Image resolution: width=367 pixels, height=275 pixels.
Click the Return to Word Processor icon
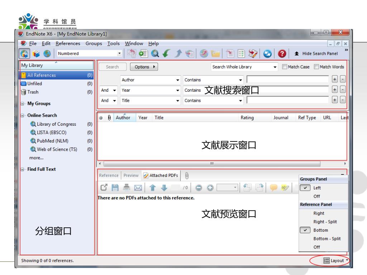(x=253, y=54)
